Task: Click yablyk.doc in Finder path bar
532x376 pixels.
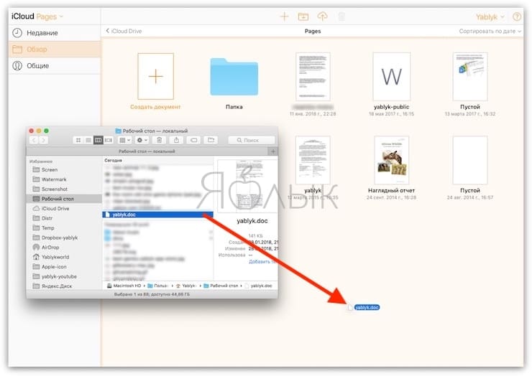Action: point(258,286)
